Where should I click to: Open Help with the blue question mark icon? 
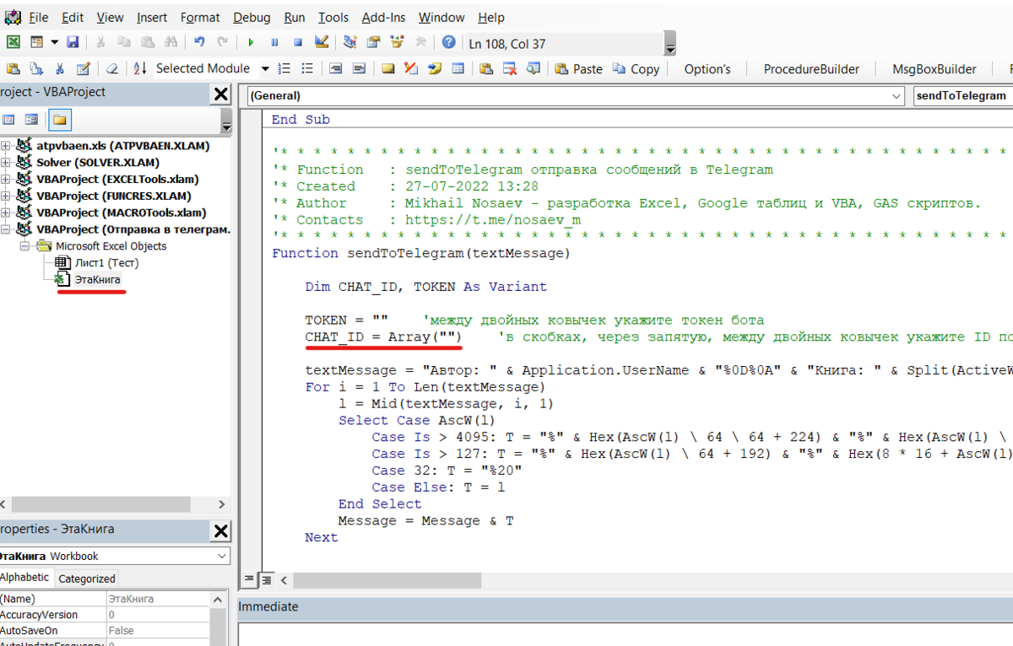pyautogui.click(x=449, y=42)
